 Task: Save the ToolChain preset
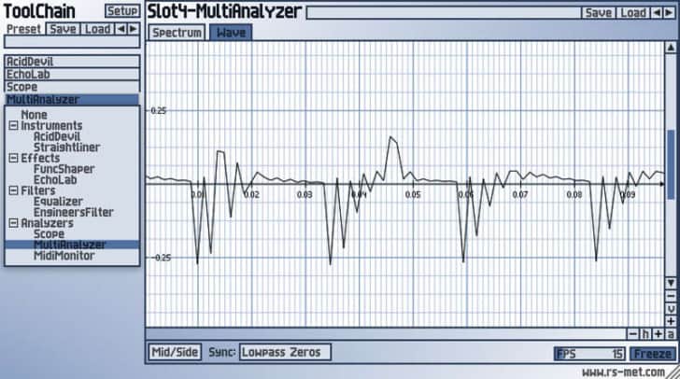pos(63,29)
